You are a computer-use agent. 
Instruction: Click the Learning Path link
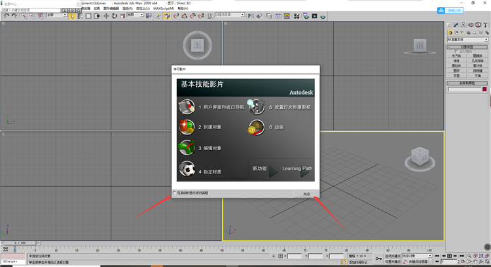(x=297, y=168)
